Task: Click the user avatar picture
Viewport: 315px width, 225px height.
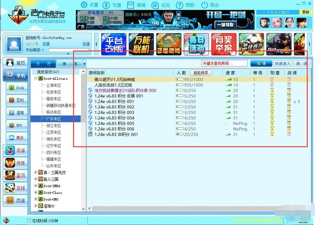Action: click(x=14, y=44)
